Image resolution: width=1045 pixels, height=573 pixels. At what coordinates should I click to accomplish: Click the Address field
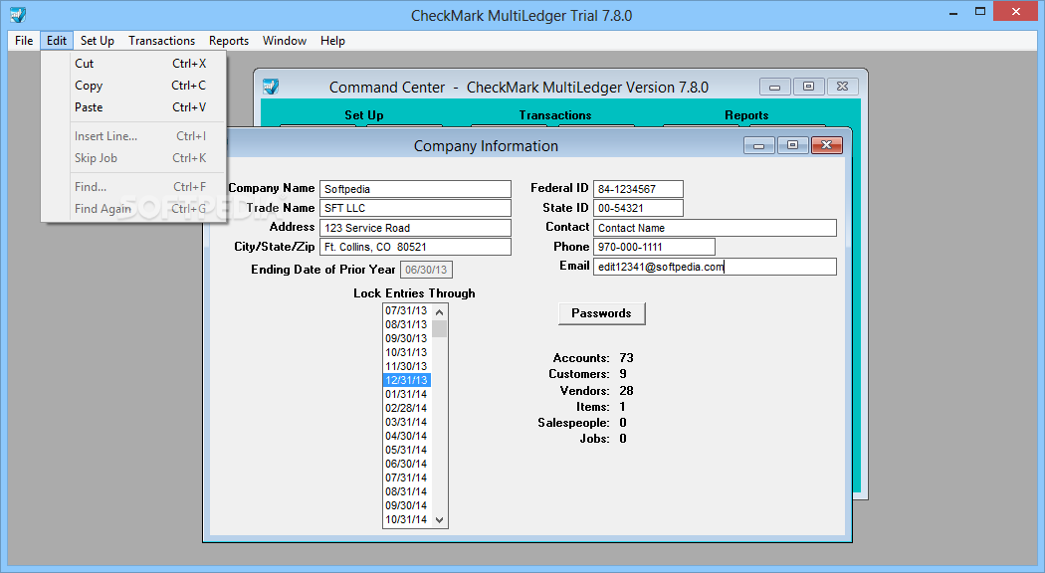click(415, 228)
